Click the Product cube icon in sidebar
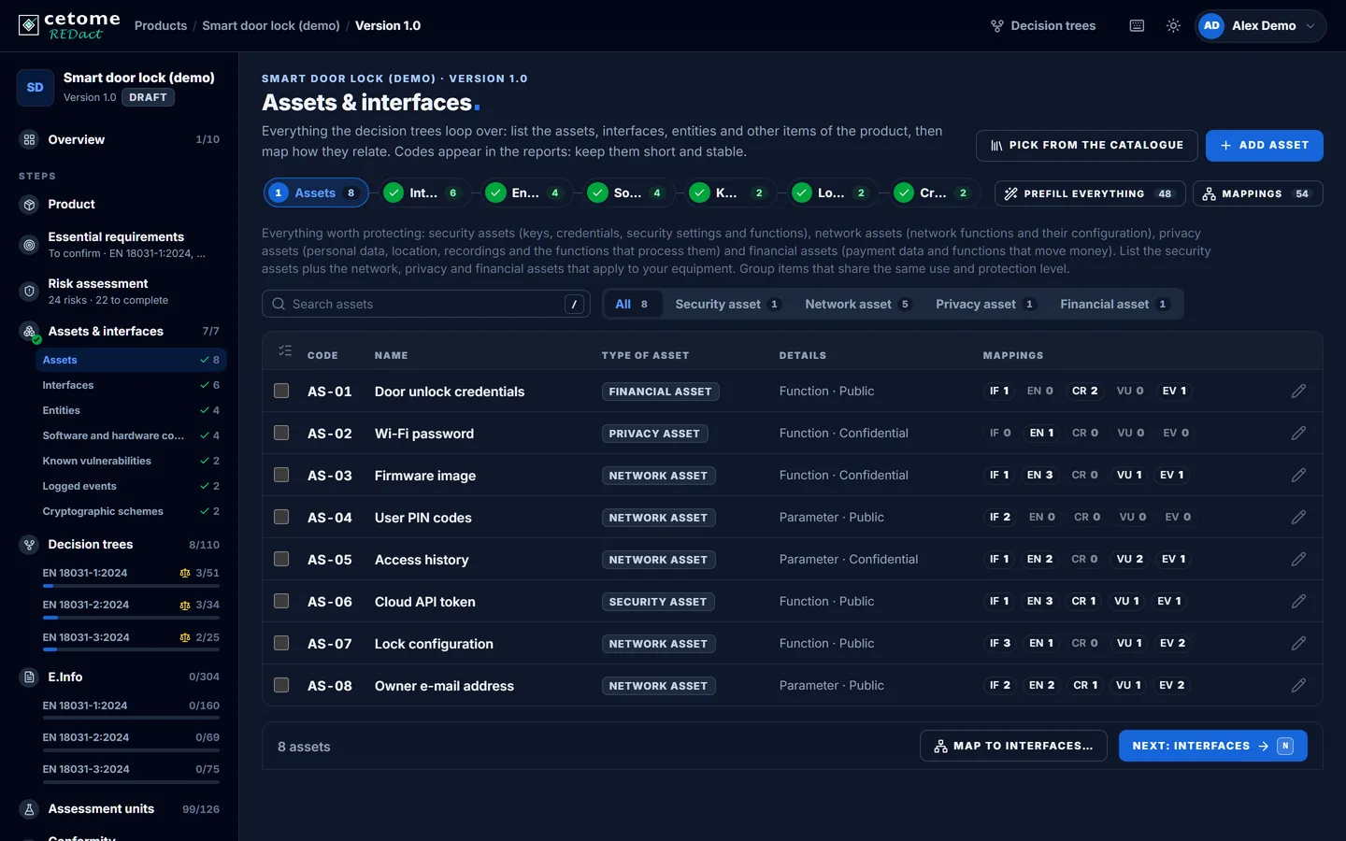 29,205
